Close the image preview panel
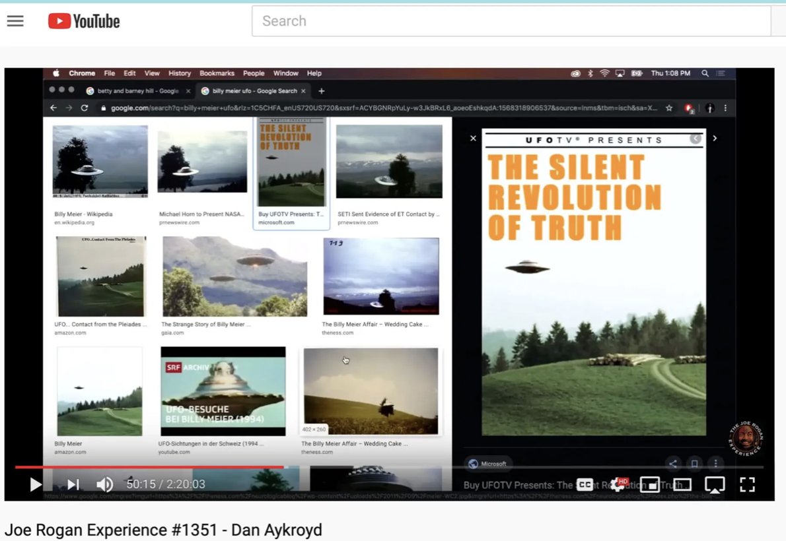Viewport: 786px width, 541px height. pyautogui.click(x=473, y=139)
